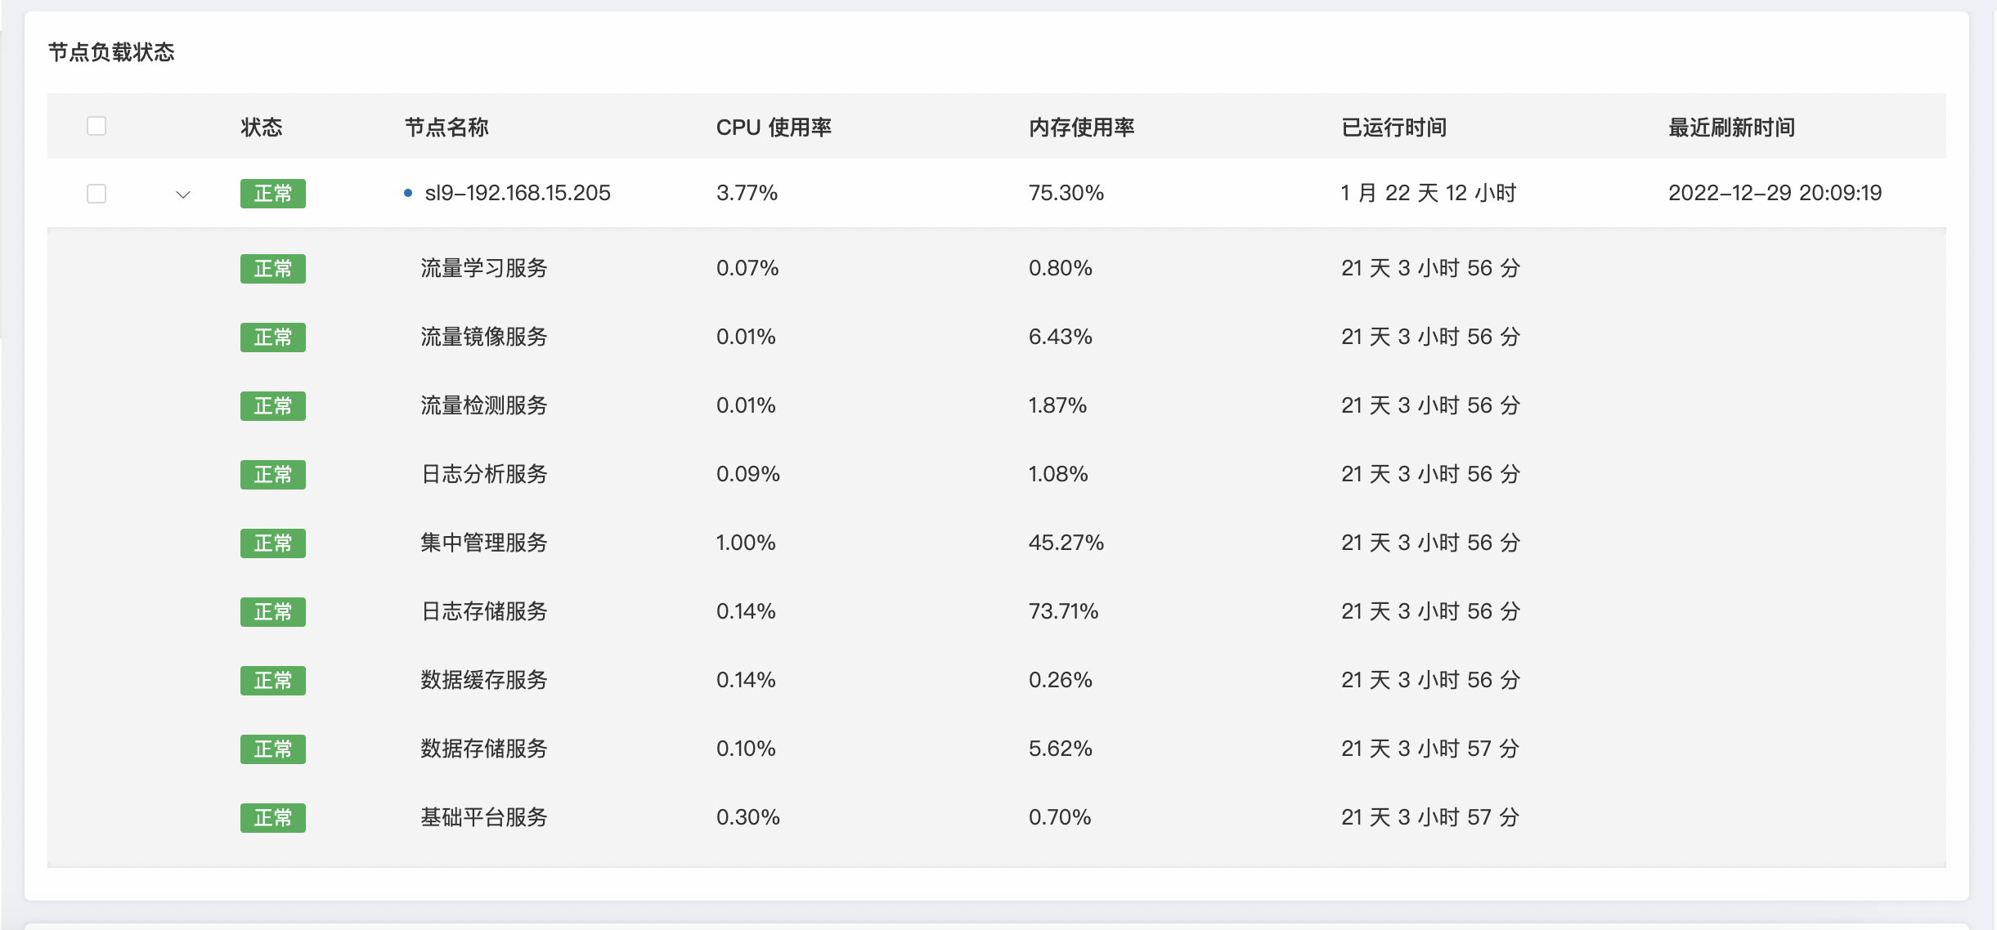
Task: Select the 数据存储服务 service row name
Action: 483,749
